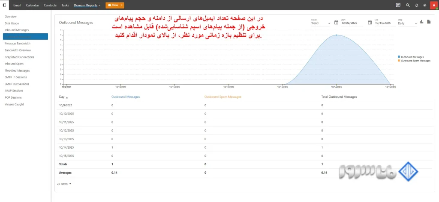Click the data point on the chart peak
This screenshot has height=202, width=439.
tap(336, 35)
